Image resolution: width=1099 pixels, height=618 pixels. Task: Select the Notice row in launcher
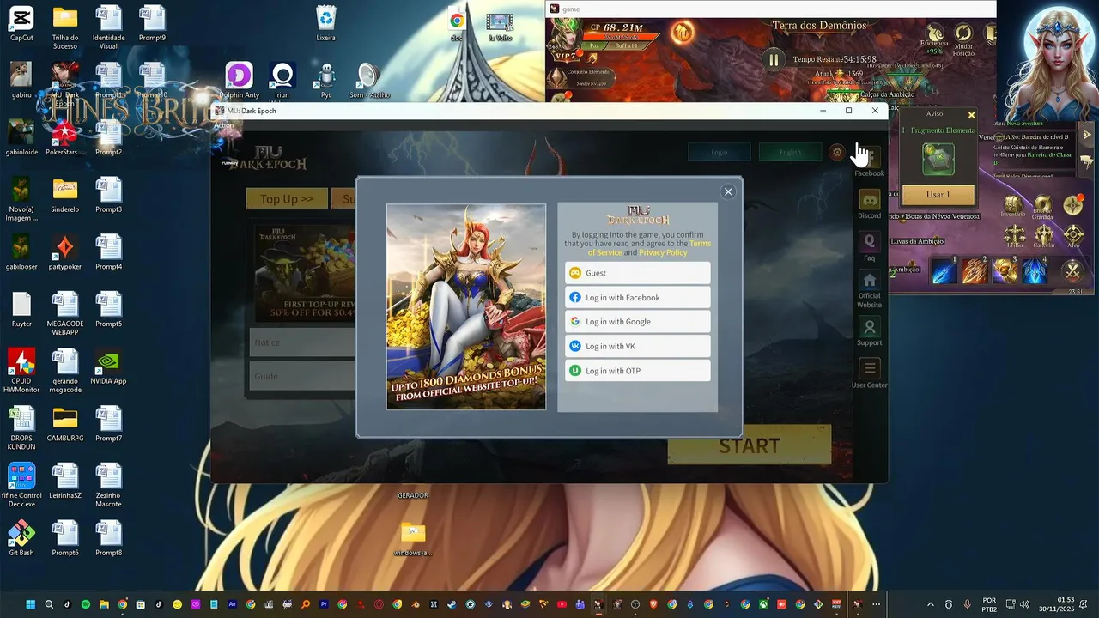pos(302,342)
